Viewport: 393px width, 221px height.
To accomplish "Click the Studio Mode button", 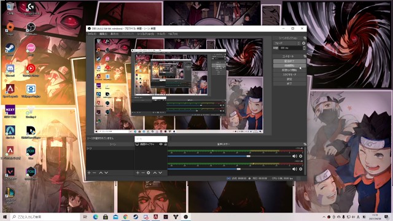I will [289, 75].
